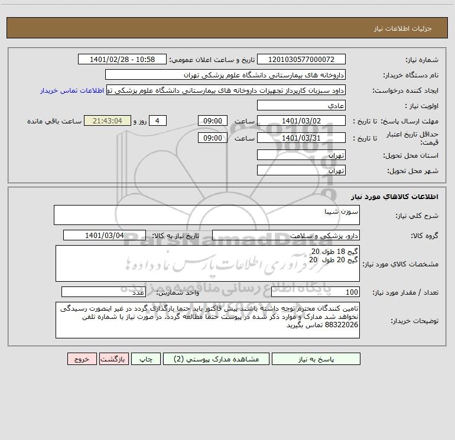Image resolution: width=455 pixels, height=440 pixels.
Task: Click the 'خروج' exit button
Action: click(x=82, y=358)
